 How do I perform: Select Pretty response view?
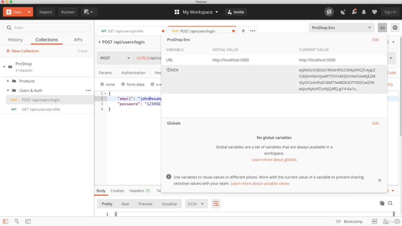pos(107,204)
